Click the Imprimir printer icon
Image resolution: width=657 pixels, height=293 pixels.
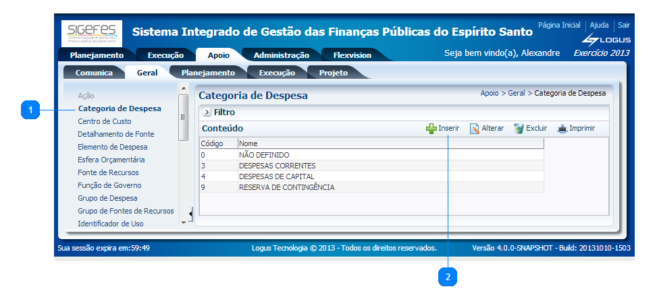pyautogui.click(x=562, y=129)
